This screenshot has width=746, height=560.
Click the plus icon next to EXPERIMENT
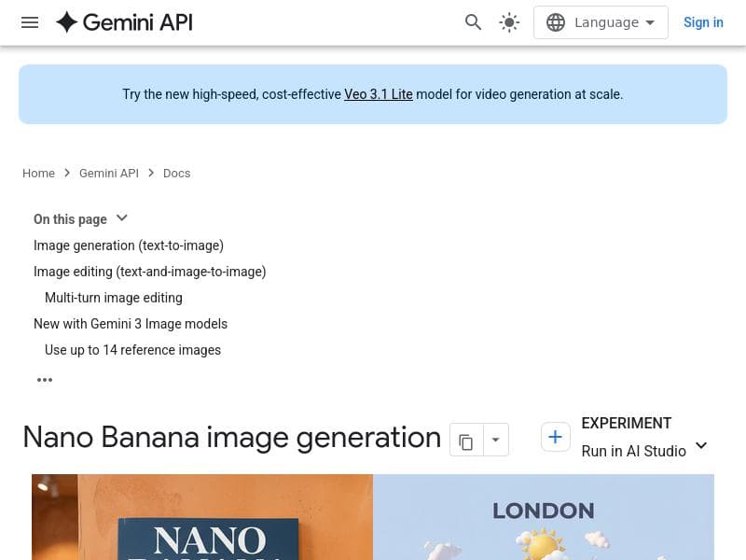pos(556,437)
